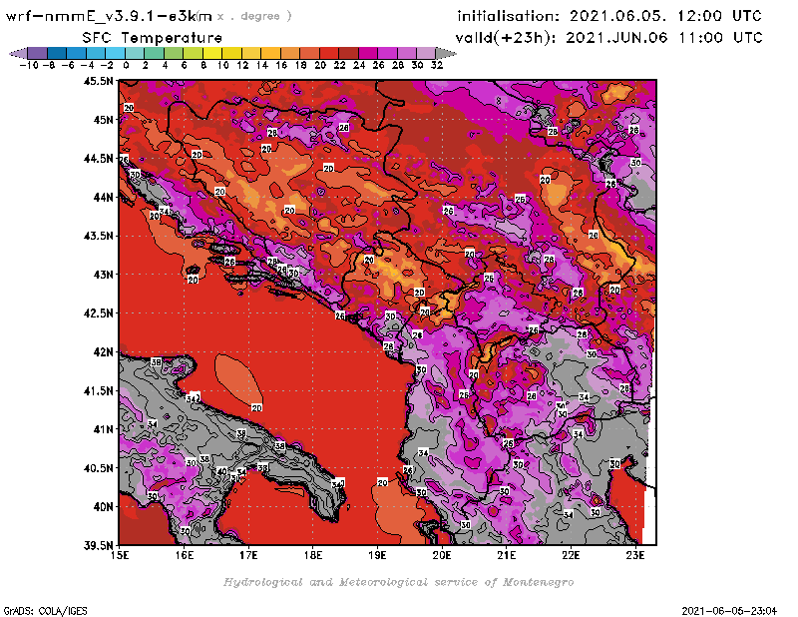
Task: Pick the 20 to 22 red legend swatch
Action: point(329,53)
